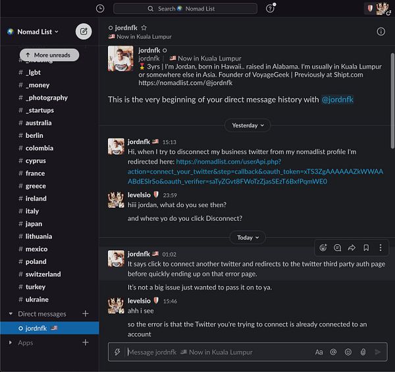Add a reaction to the hovered message

pos(323,248)
